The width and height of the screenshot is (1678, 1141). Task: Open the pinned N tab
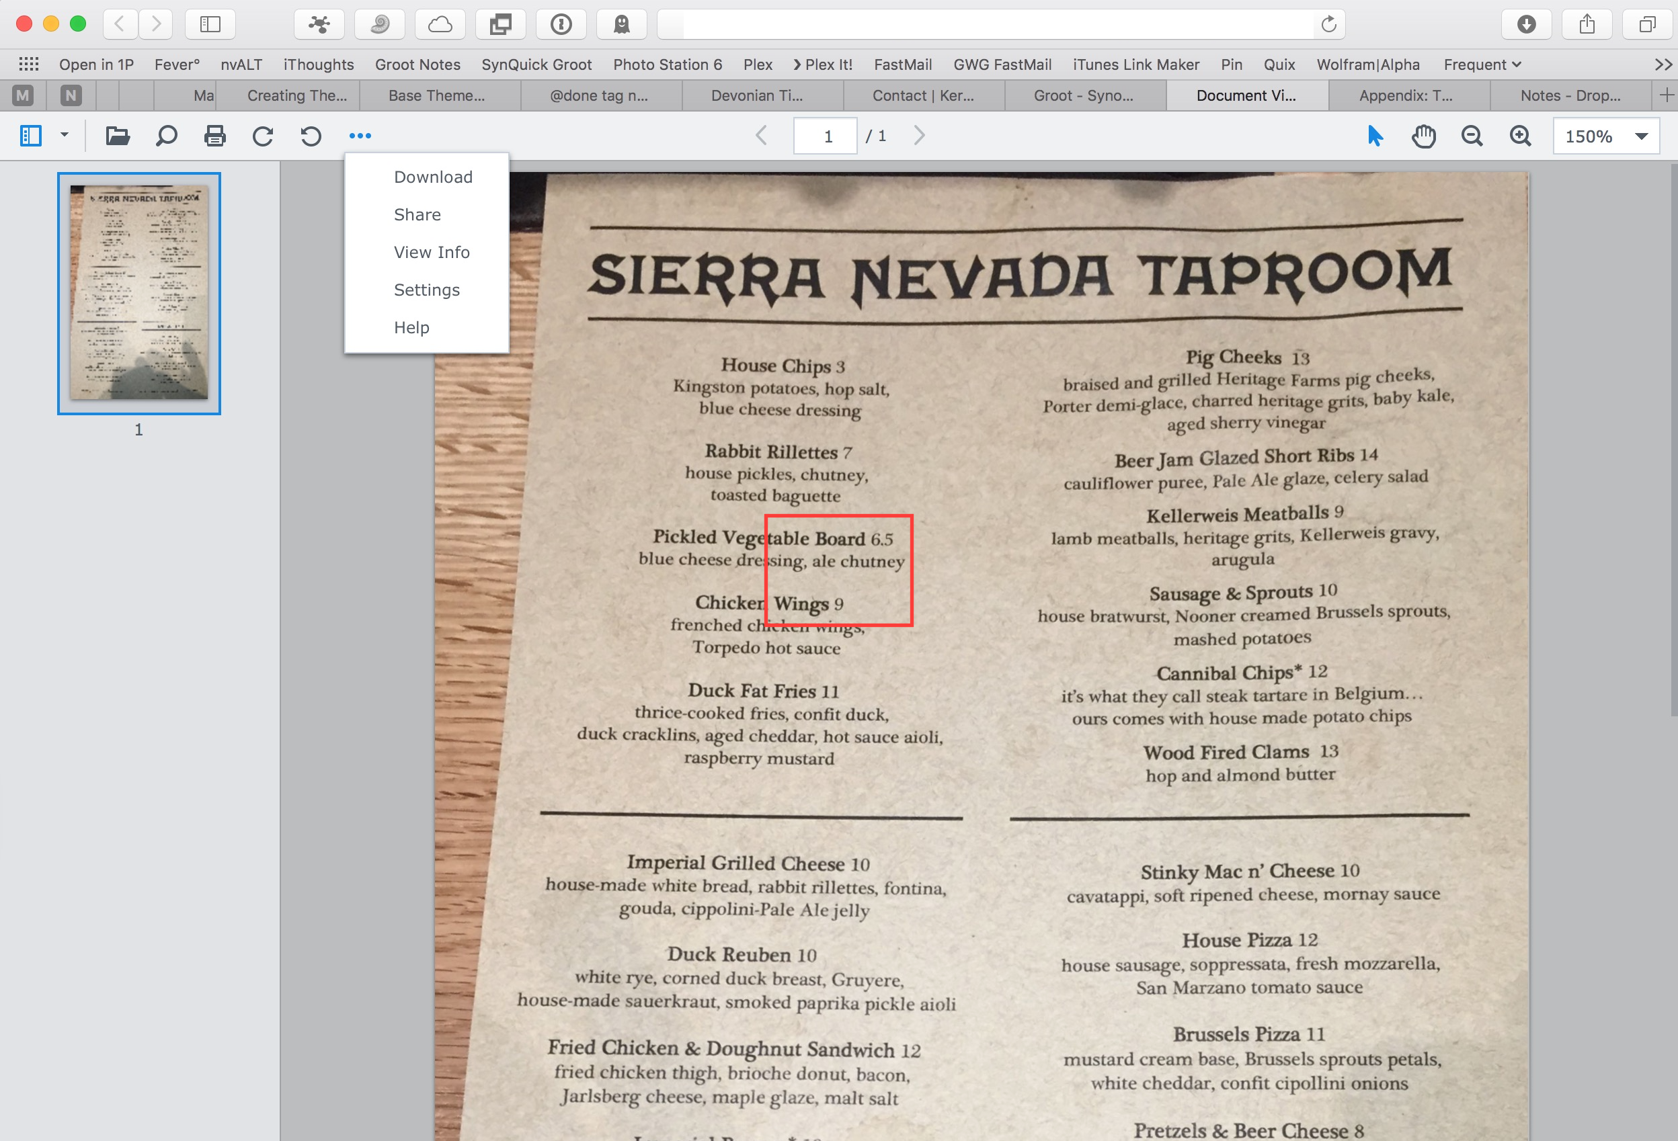click(71, 95)
